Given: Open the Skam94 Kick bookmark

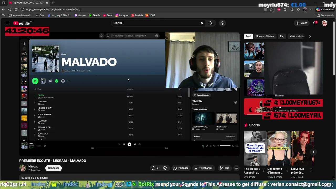Looking at the screenshot, I should tap(95, 15).
